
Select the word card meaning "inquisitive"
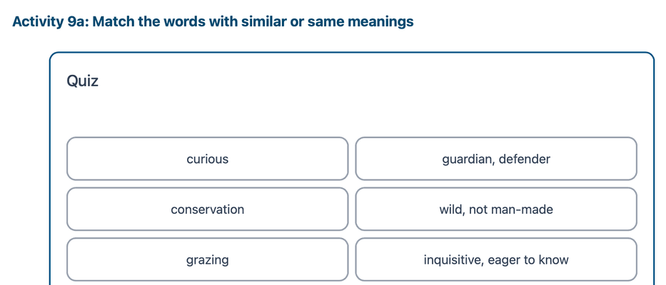coord(208,159)
